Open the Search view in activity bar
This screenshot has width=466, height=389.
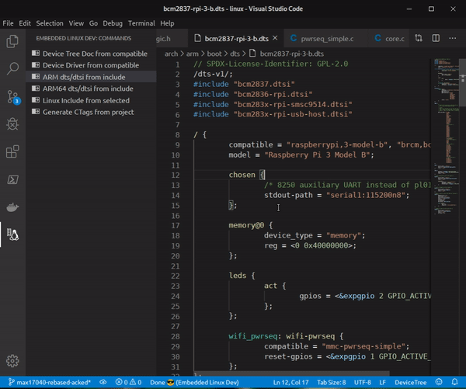click(x=12, y=68)
